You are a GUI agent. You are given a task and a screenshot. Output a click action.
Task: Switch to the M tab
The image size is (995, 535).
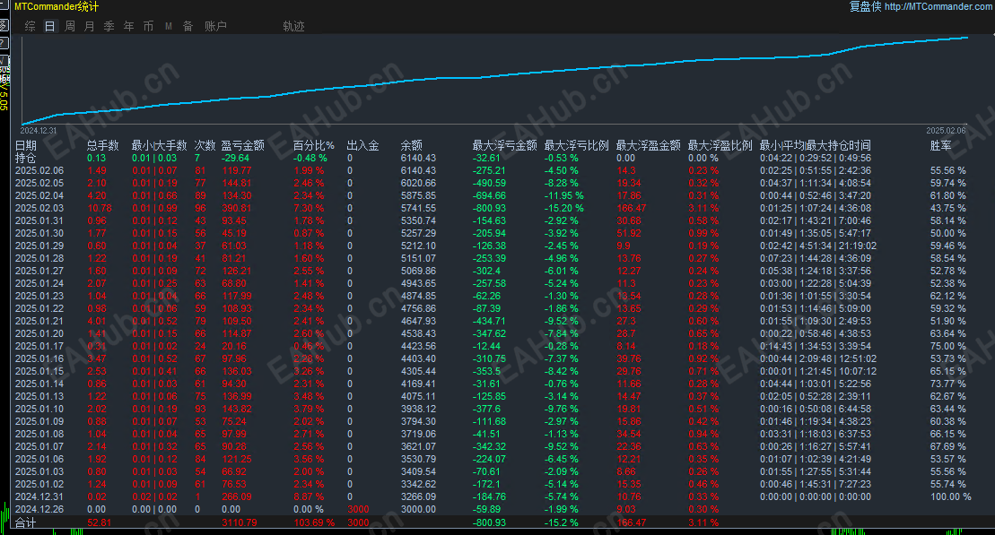pos(169,26)
